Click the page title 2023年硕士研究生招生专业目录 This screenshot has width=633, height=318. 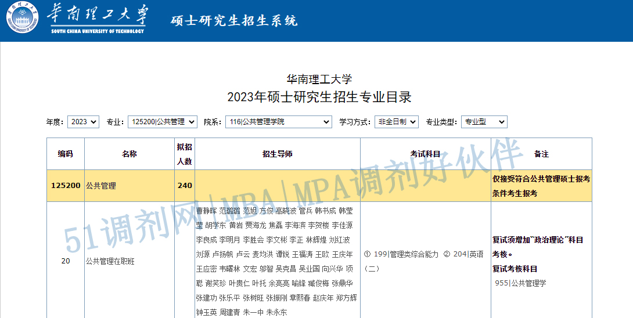(319, 97)
